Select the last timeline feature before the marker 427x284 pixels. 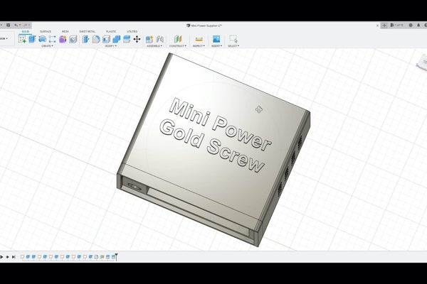pos(113,257)
